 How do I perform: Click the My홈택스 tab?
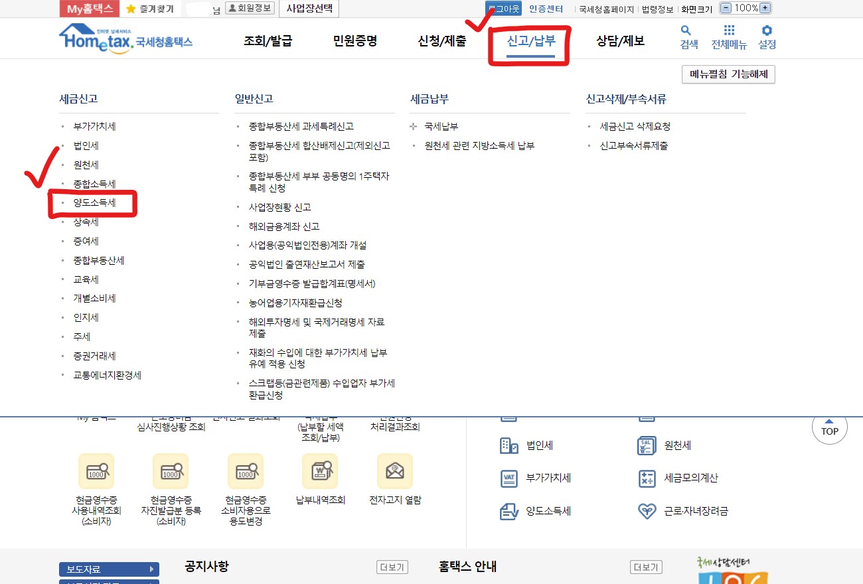pos(90,9)
